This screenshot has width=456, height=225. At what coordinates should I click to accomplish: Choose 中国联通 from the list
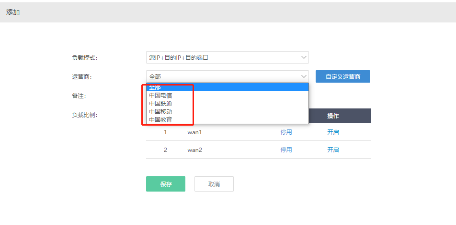(227, 104)
